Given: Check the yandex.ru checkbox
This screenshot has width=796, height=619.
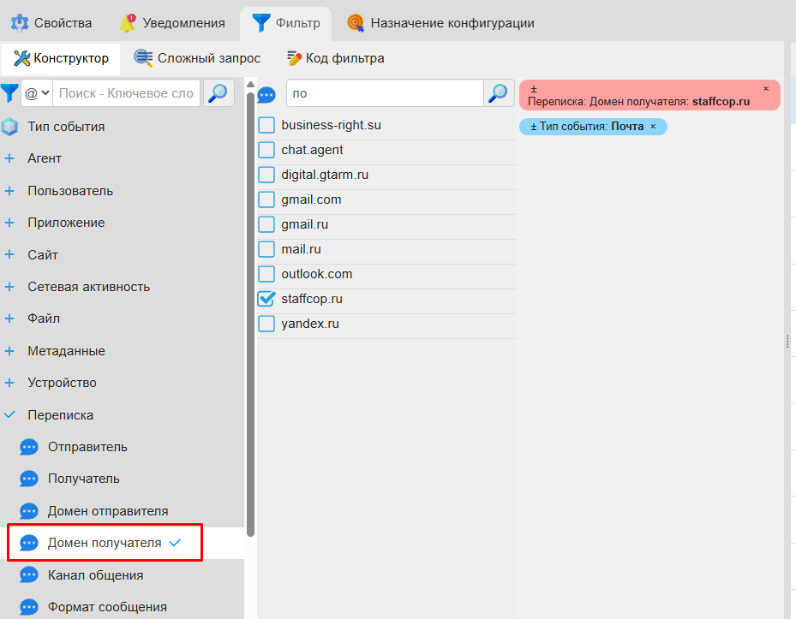Looking at the screenshot, I should [x=266, y=324].
